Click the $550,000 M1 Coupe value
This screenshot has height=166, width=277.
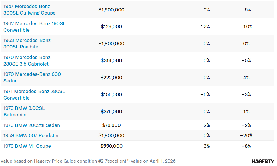point(111,146)
